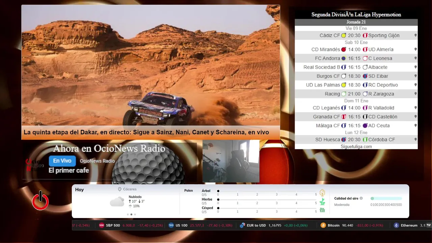Click the Sporting Gijón team badge
Viewport: 432px width, 243px height.
click(365, 35)
